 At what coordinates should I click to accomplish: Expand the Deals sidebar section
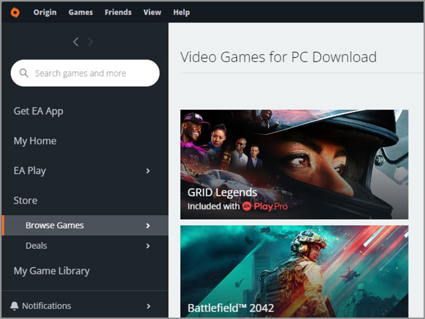[x=148, y=246]
